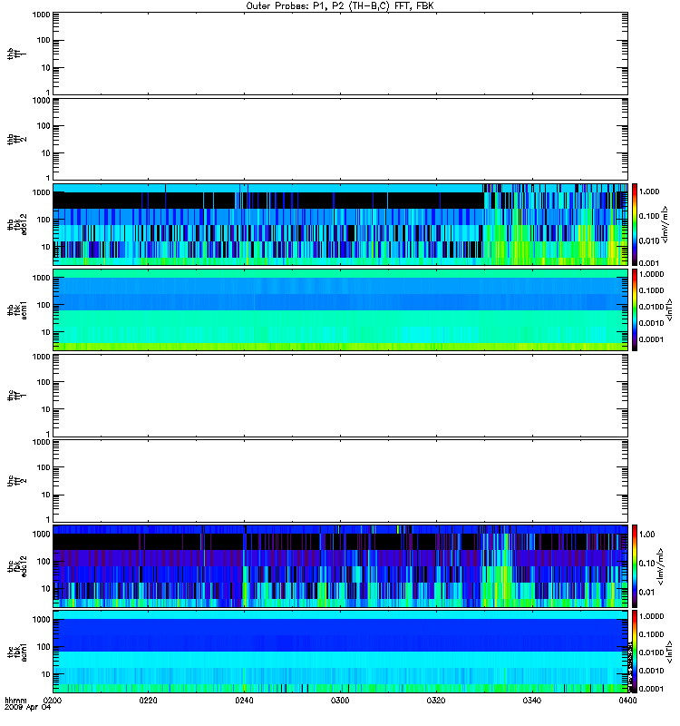Viewport: 680px width, 726px height.
Task: Click "0.0100" on thc scm1 color scale
Action: click(651, 652)
